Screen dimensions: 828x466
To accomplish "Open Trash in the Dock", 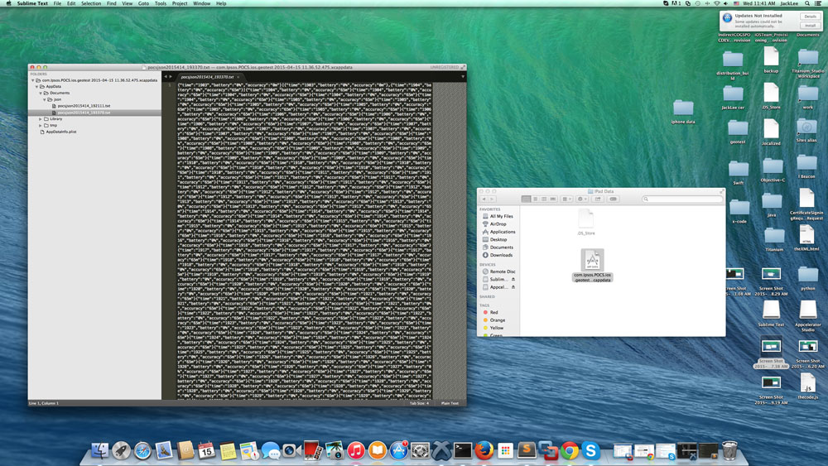I will pos(729,451).
